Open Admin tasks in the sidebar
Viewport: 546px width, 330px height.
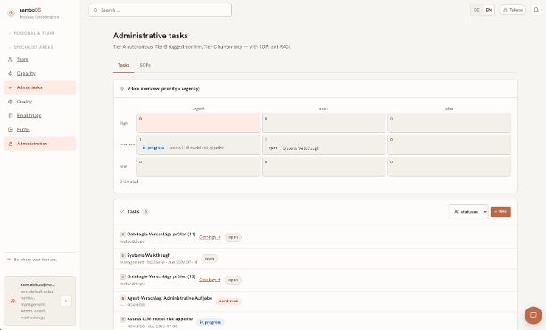tap(39, 87)
